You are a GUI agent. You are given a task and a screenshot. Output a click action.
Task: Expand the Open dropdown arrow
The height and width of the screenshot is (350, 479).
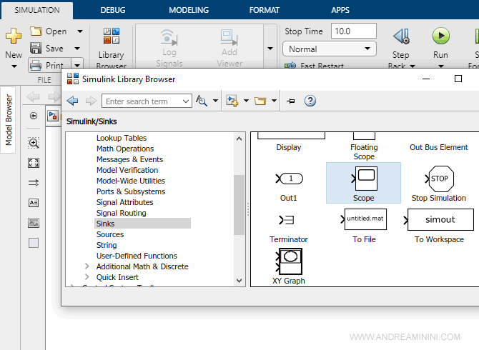80,31
